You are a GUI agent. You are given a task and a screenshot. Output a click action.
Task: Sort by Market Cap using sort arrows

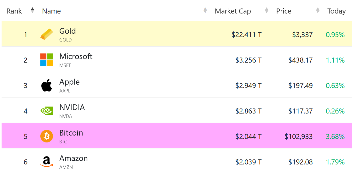coord(267,10)
